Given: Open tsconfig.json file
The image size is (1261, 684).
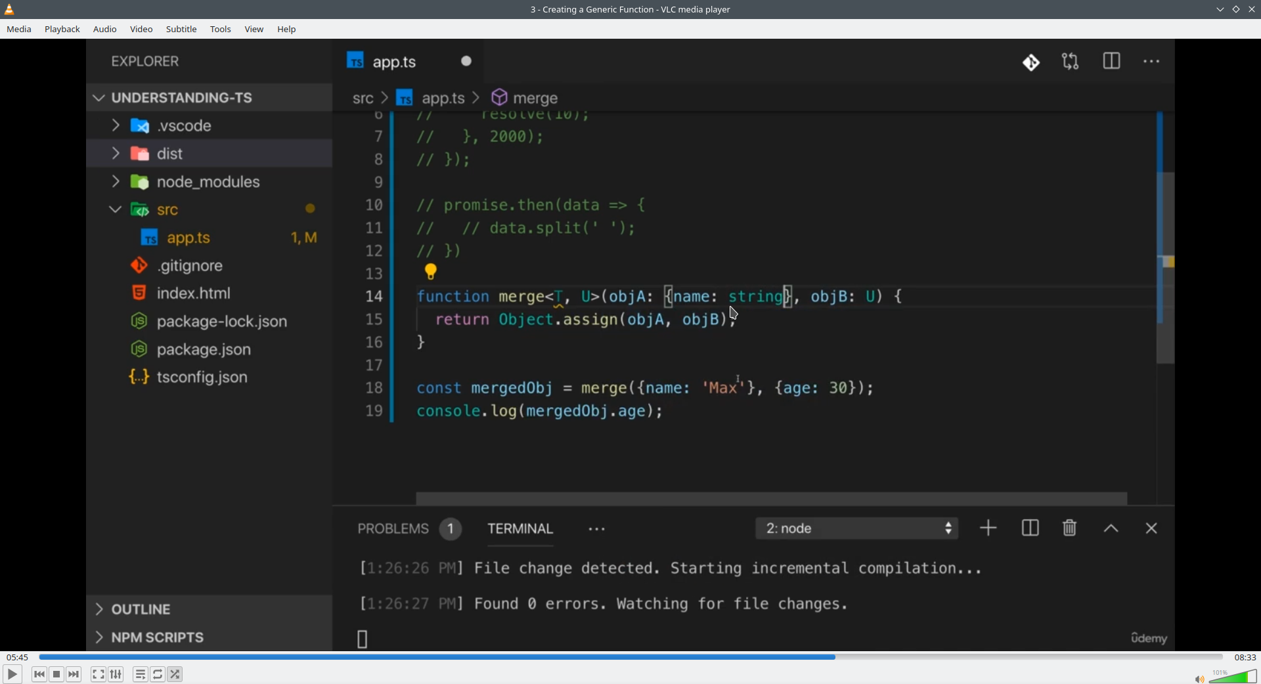Looking at the screenshot, I should coord(210,377).
